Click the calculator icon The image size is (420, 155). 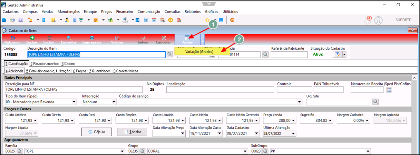pyautogui.click(x=146, y=20)
